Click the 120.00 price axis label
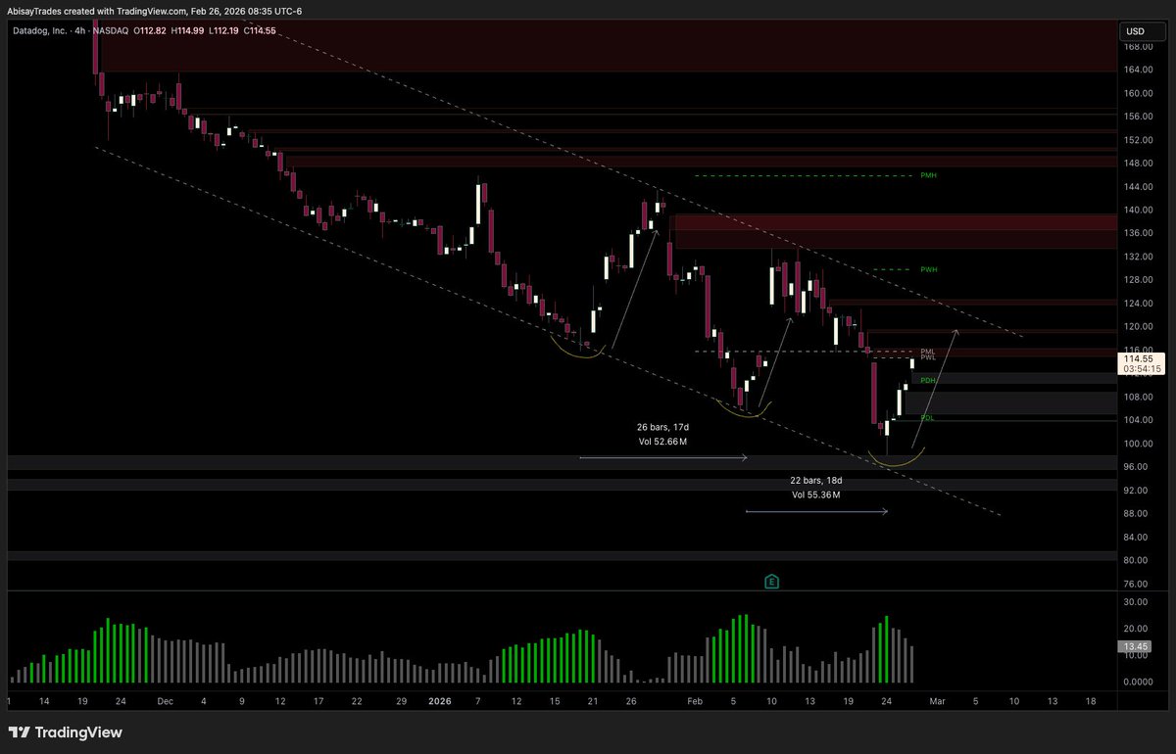Image resolution: width=1176 pixels, height=754 pixels. pos(1138,327)
